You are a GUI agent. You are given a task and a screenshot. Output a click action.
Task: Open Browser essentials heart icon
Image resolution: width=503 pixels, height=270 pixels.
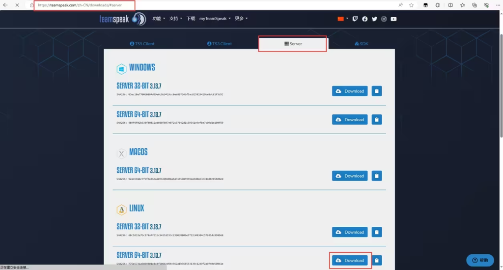tap(486, 5)
